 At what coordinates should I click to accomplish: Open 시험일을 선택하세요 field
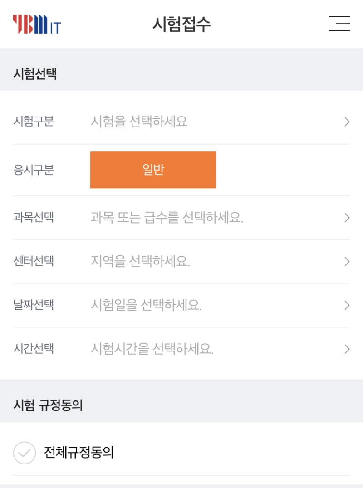pyautogui.click(x=146, y=305)
